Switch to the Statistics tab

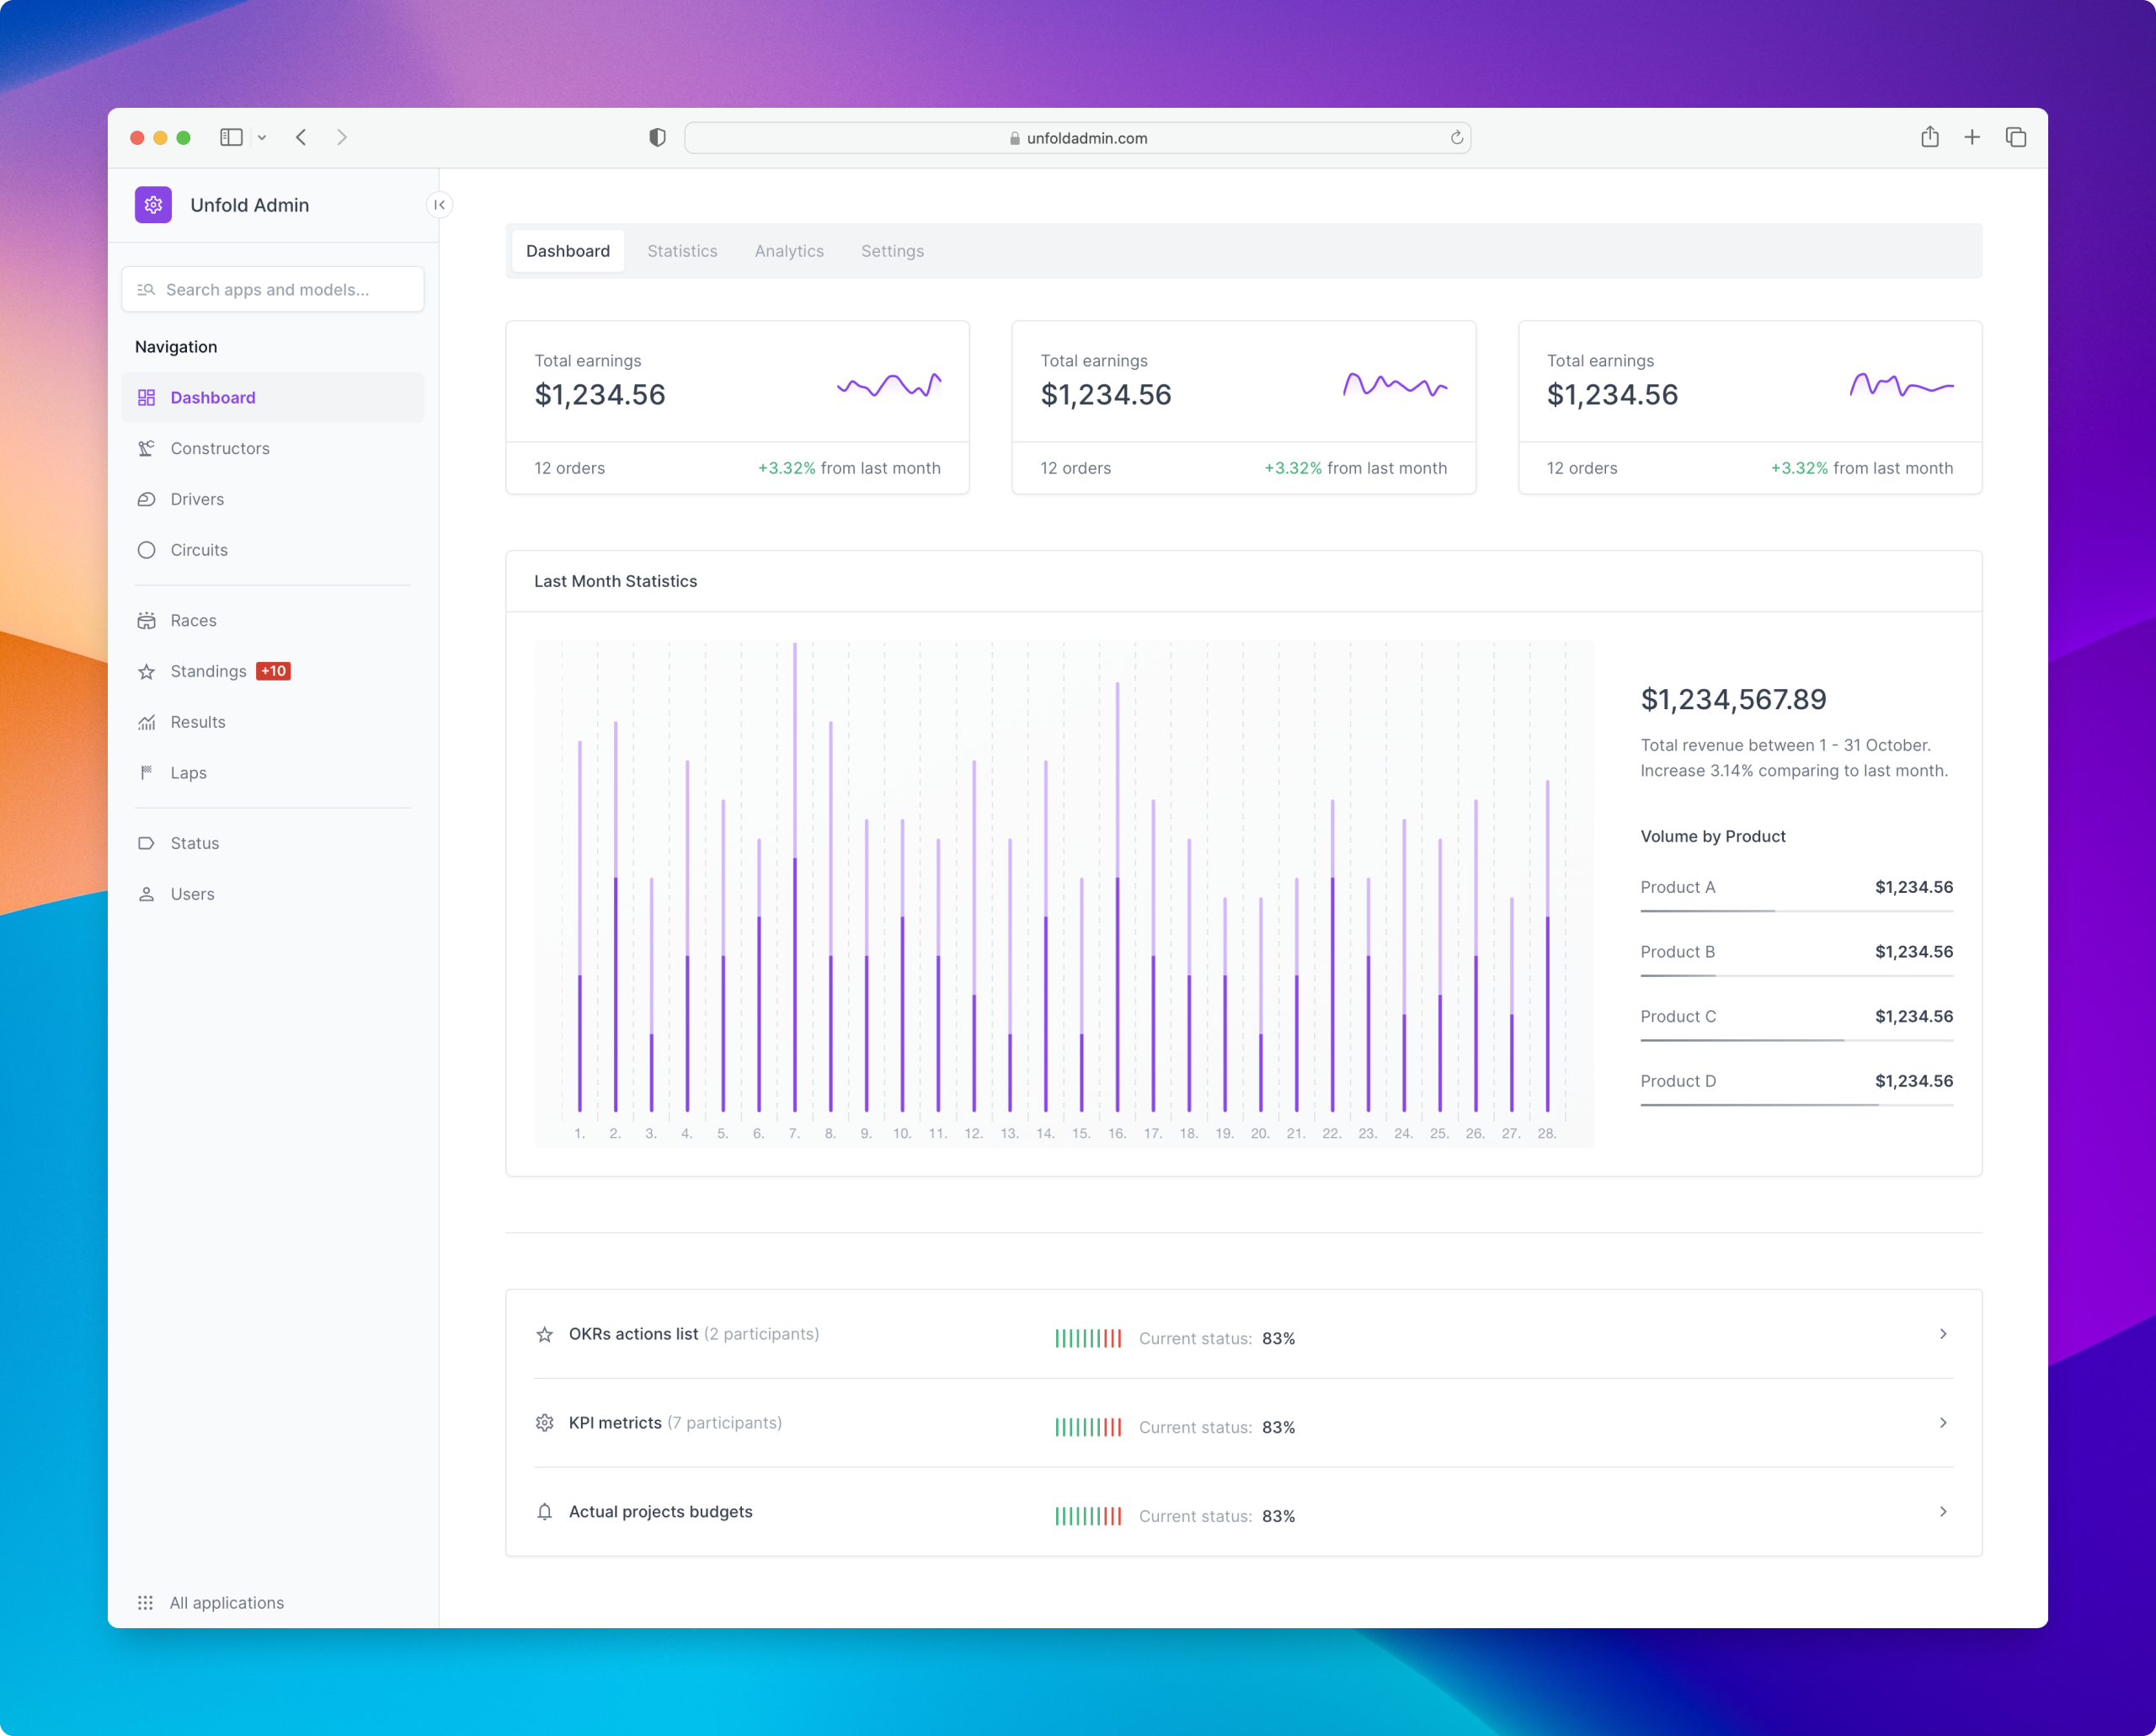coord(682,251)
